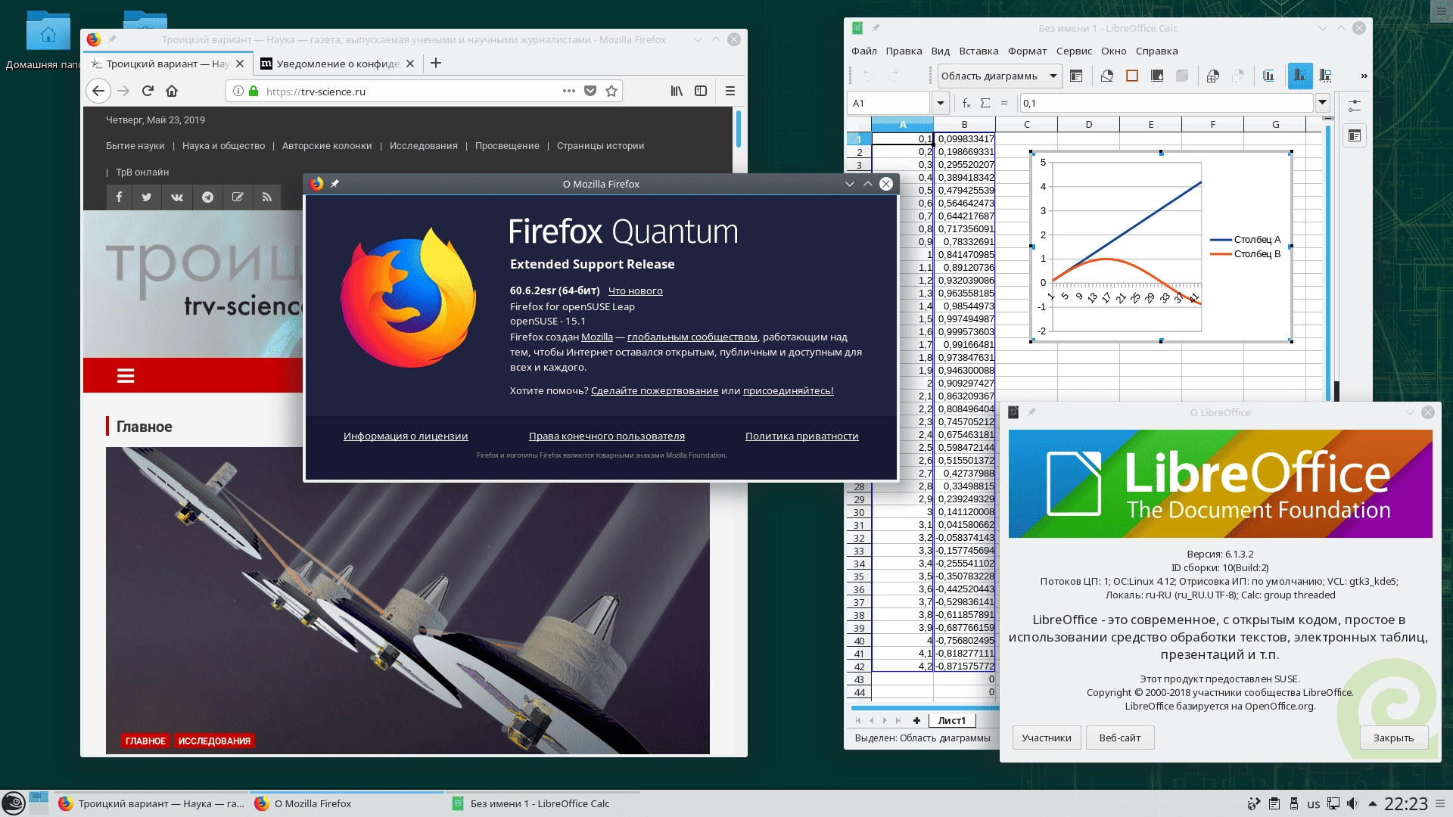
Task: Open page actions three-dot menu
Action: pyautogui.click(x=569, y=91)
